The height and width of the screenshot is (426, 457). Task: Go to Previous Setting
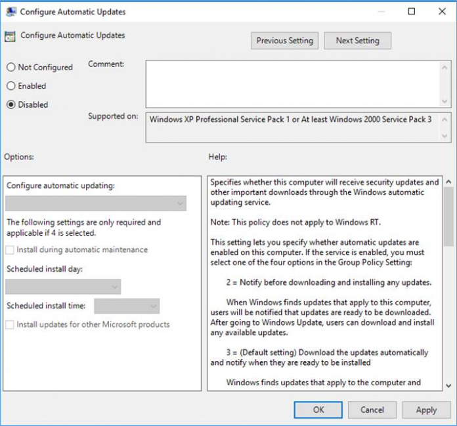285,41
